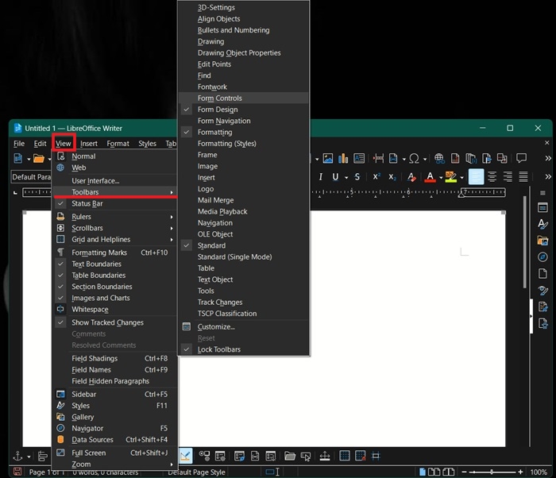Align text right

[x=508, y=176]
